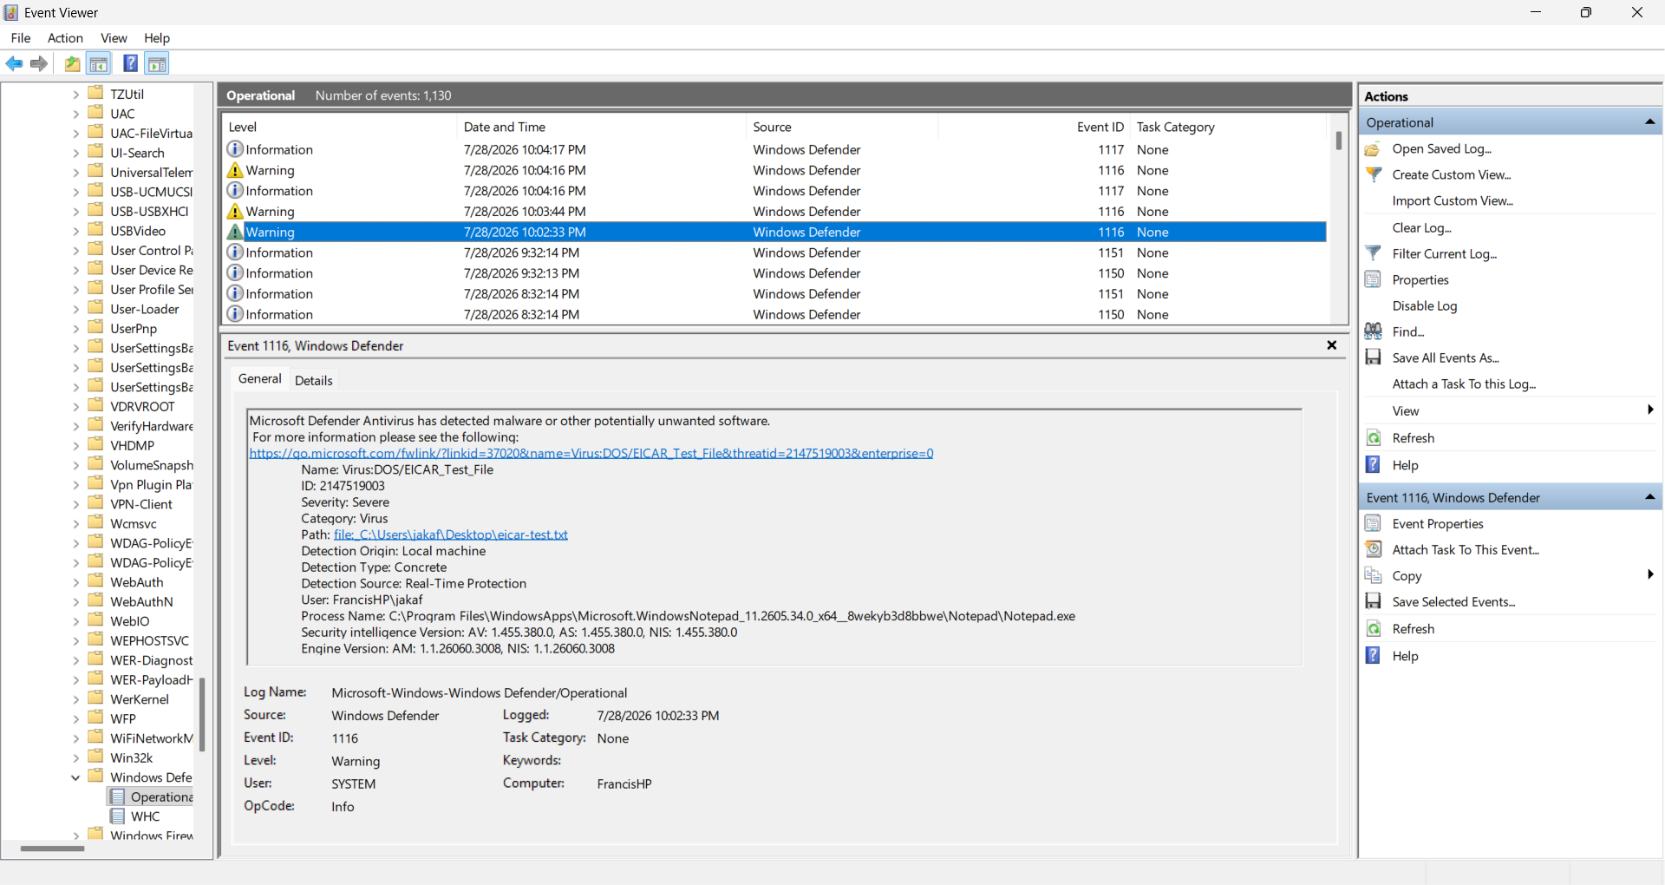Screen dimensions: 1665x885
Task: Open the View menu in the menu bar
Action: tap(114, 38)
